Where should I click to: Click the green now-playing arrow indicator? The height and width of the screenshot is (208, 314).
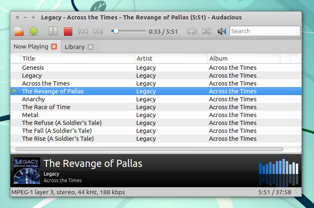pyautogui.click(x=15, y=91)
